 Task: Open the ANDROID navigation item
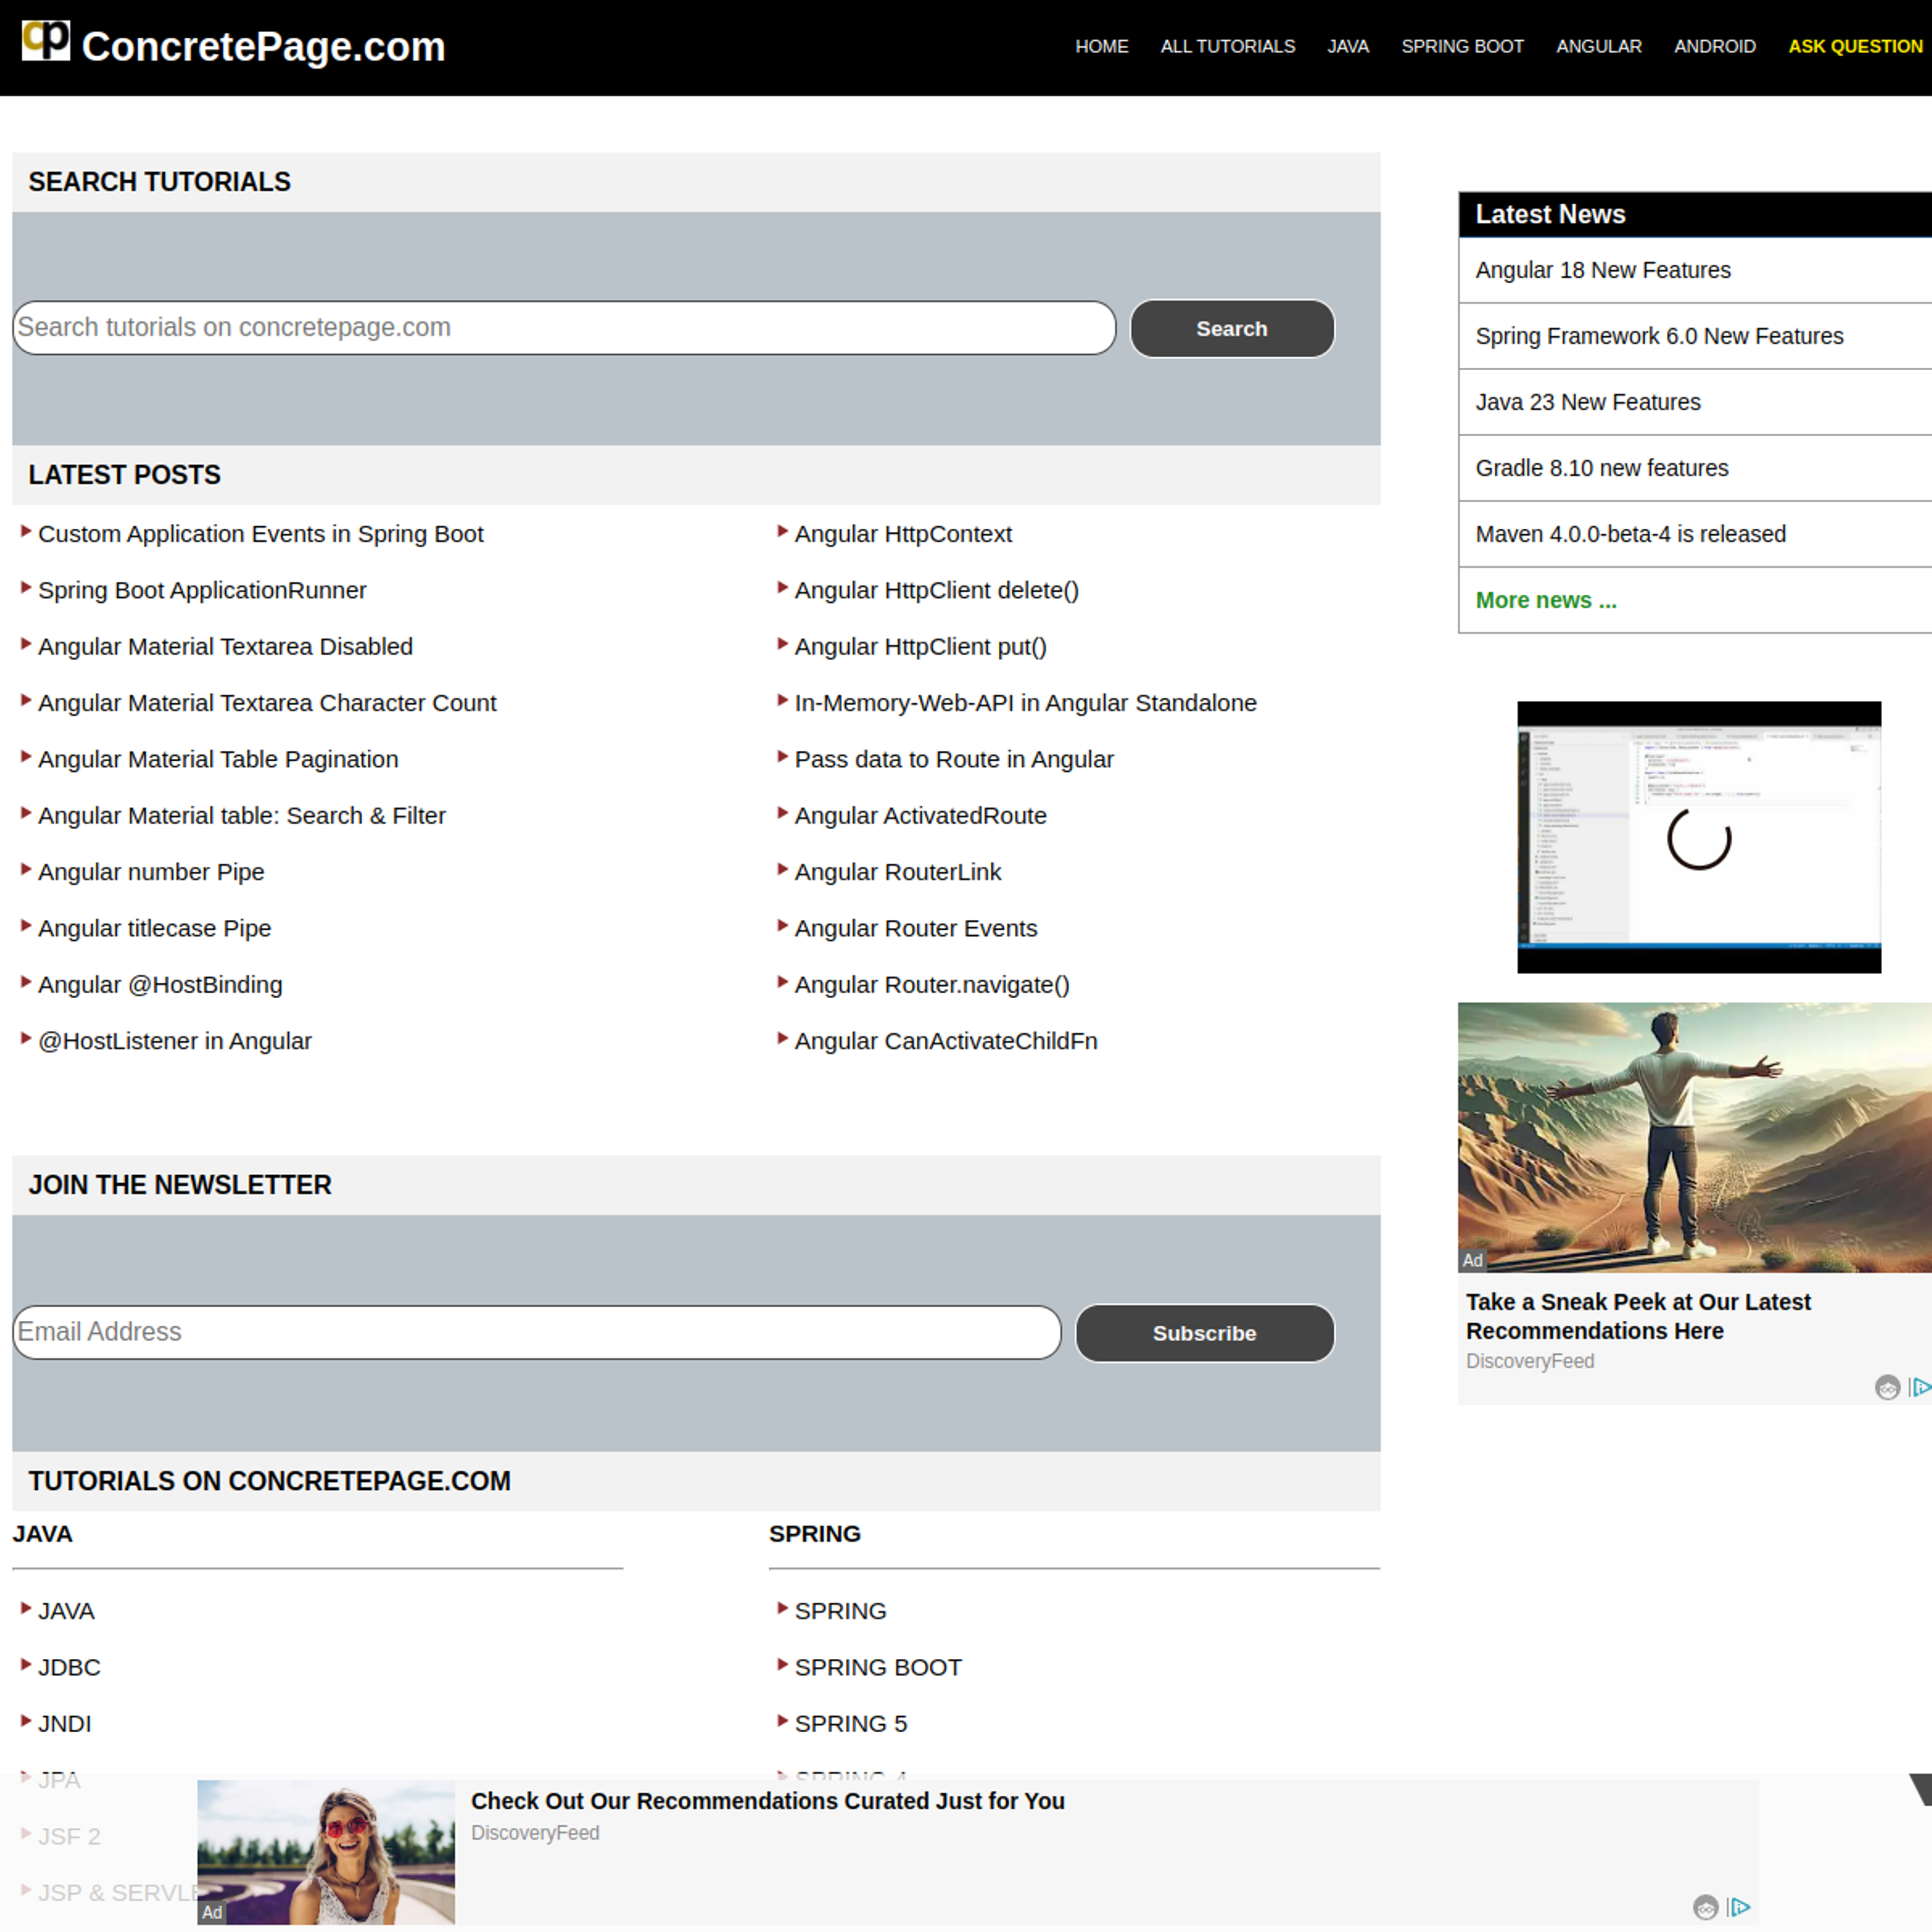[1714, 46]
